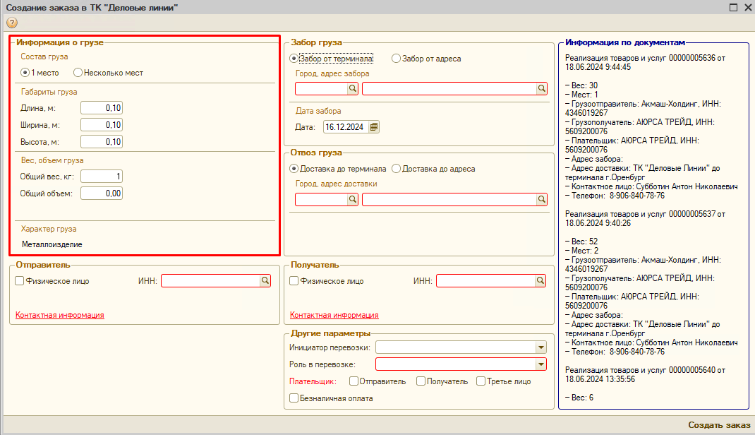755x435 pixels.
Task: Check payer 'Отправитель' checkbox
Action: tap(354, 381)
